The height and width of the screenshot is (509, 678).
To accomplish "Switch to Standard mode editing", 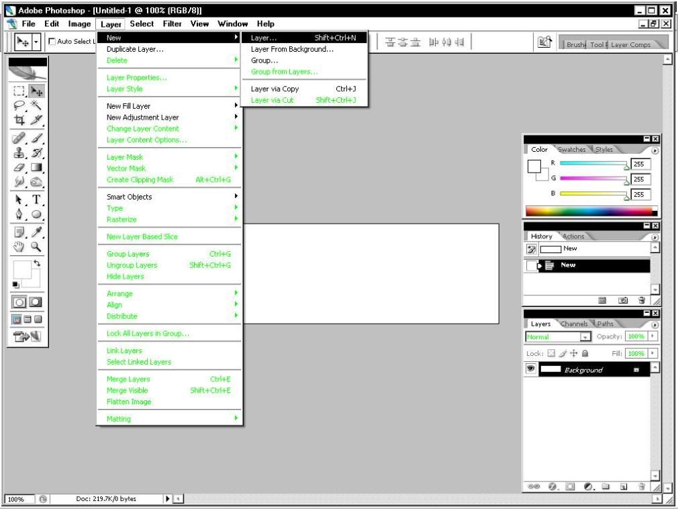I will tap(19, 302).
